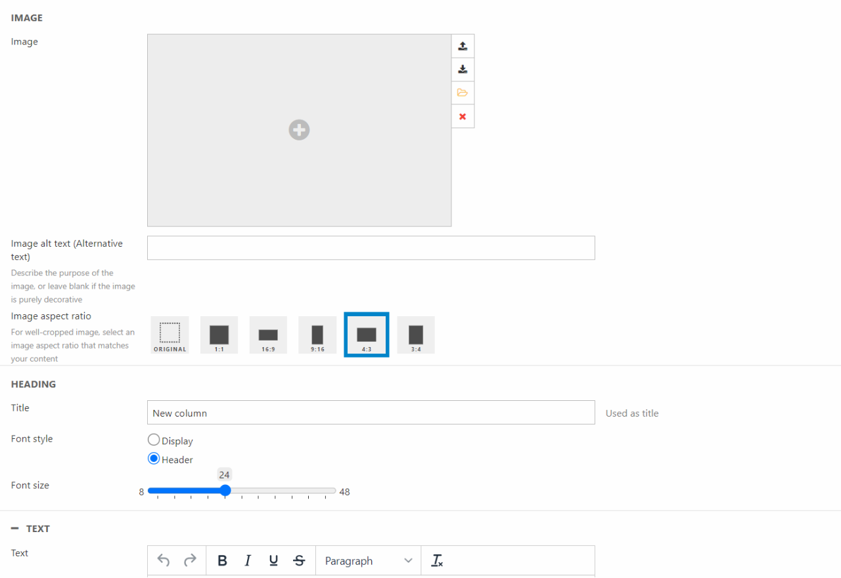Click the Image alt text field
841x578 pixels.
click(x=371, y=248)
